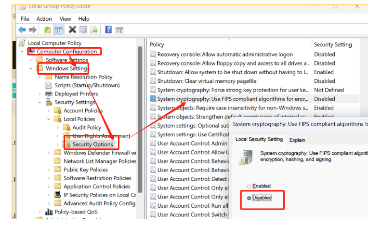The width and height of the screenshot is (368, 226).
Task: Click the Deployed Printers printer icon
Action: (x=49, y=93)
